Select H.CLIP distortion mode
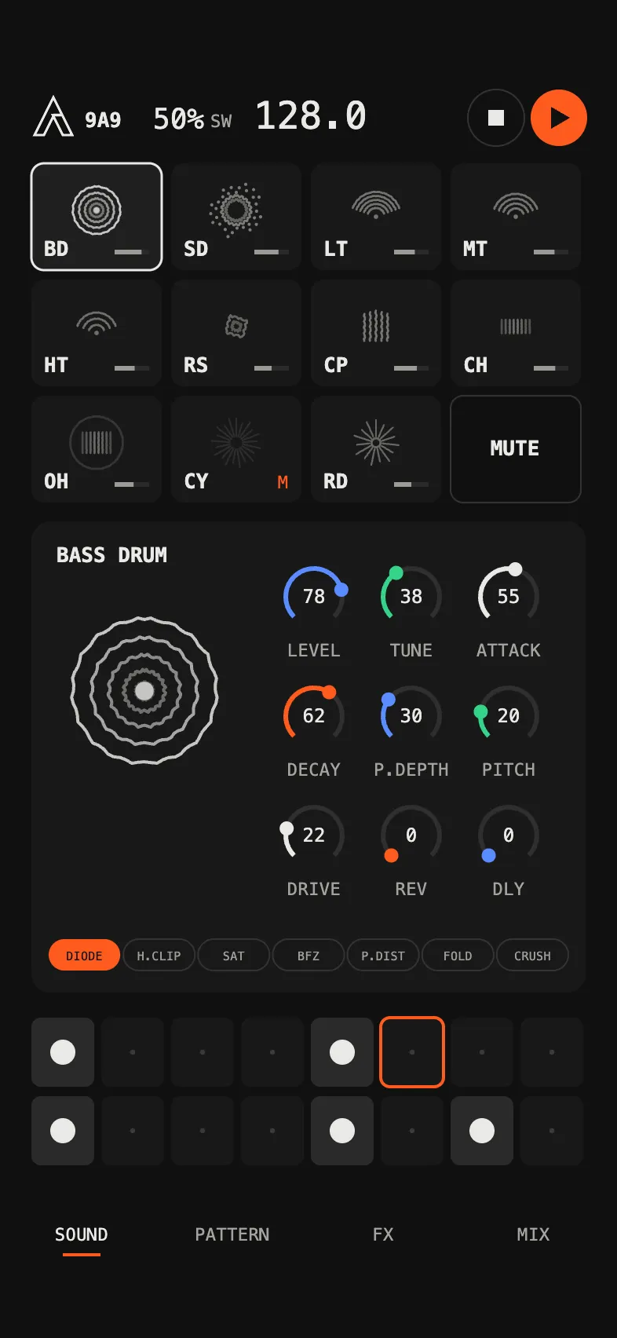Screen dimensions: 617x1338 159,956
